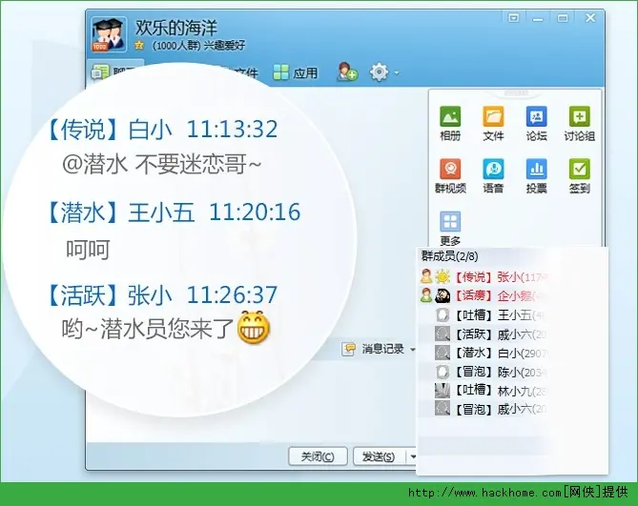638x506 pixels.
Task: Open the 讨论组 discussion group app
Action: 580,123
